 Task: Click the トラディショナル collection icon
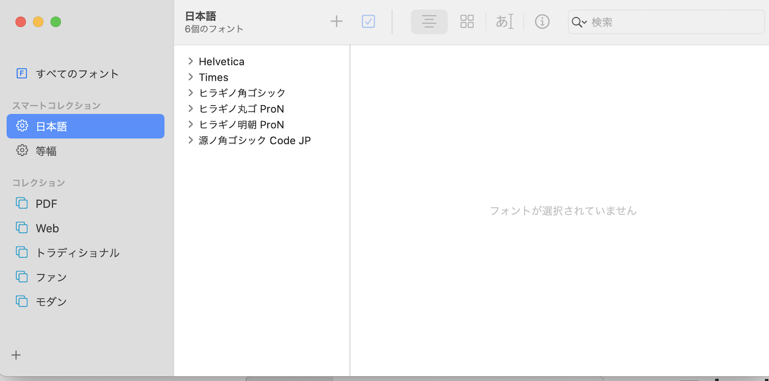pos(21,252)
